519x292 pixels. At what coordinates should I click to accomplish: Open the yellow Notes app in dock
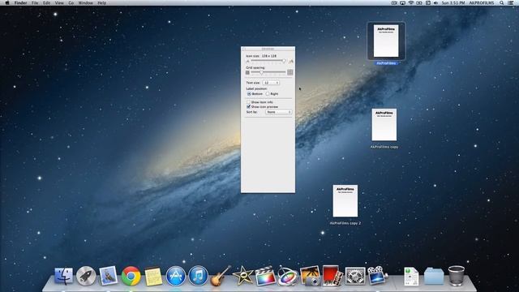(x=153, y=276)
